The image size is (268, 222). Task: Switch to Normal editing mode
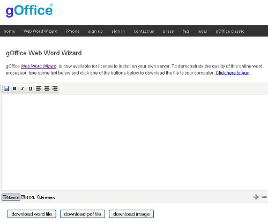click(x=11, y=197)
